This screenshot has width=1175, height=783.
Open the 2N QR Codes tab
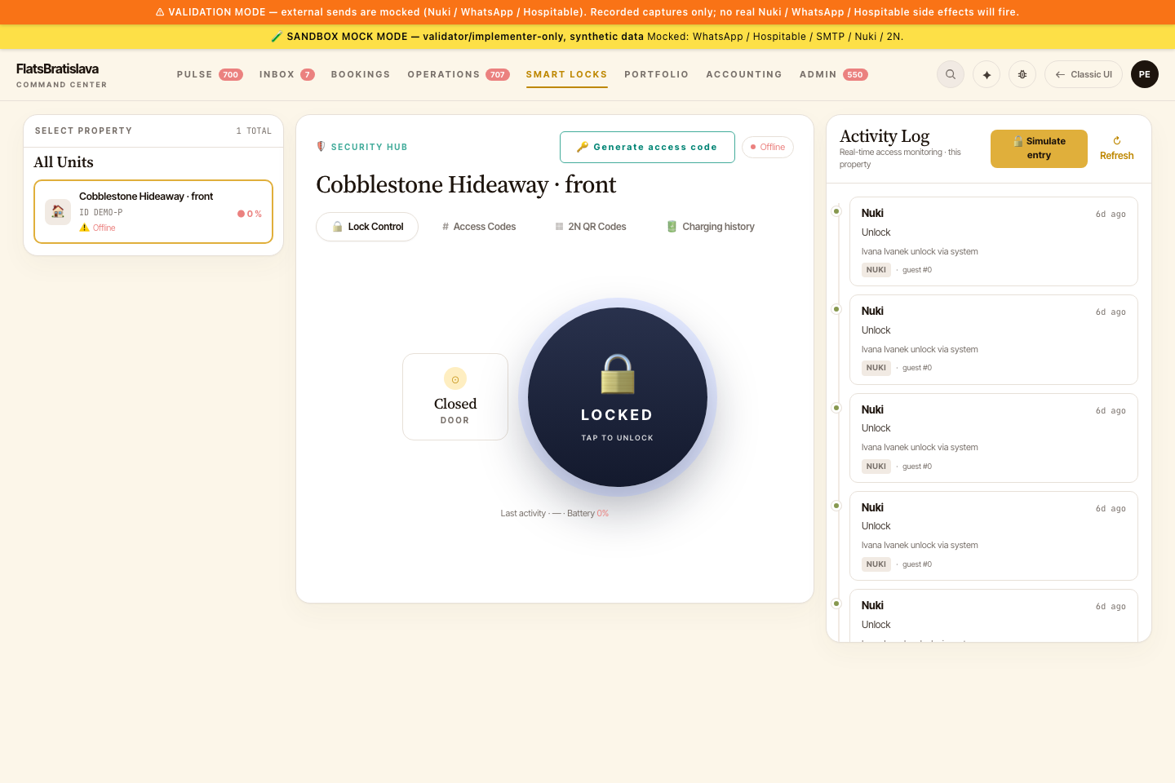[591, 227]
